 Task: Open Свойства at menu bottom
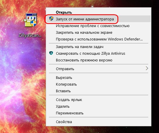pos(98,122)
